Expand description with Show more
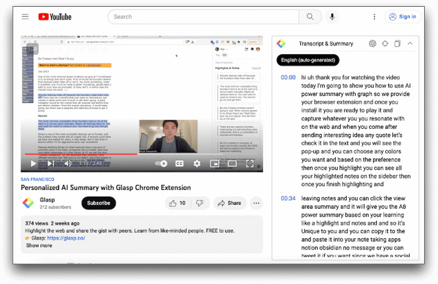438x284 pixels. coord(39,245)
